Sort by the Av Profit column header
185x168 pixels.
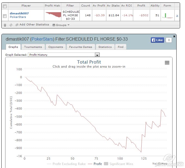[x=99, y=5]
